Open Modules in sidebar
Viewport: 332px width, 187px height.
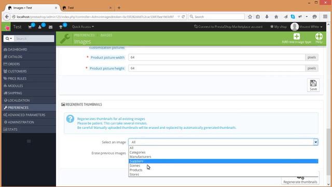click(x=29, y=86)
